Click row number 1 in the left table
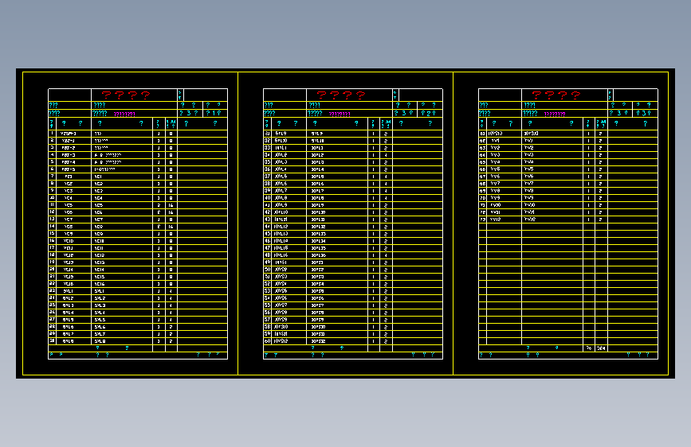The image size is (691, 447). [52, 134]
